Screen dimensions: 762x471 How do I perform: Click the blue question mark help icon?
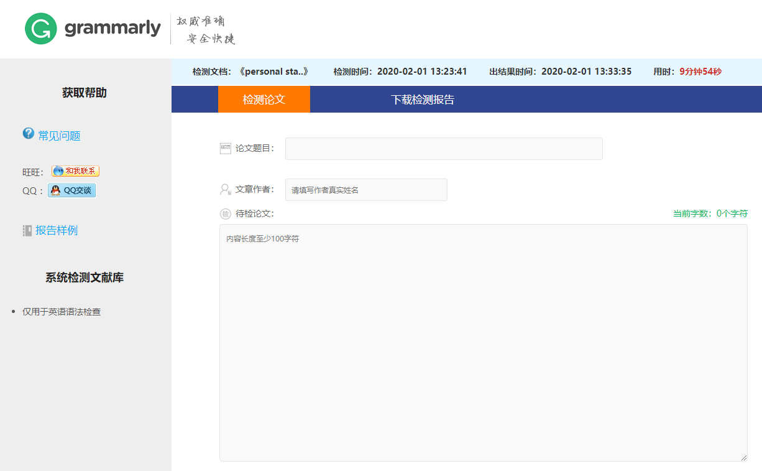pyautogui.click(x=29, y=134)
